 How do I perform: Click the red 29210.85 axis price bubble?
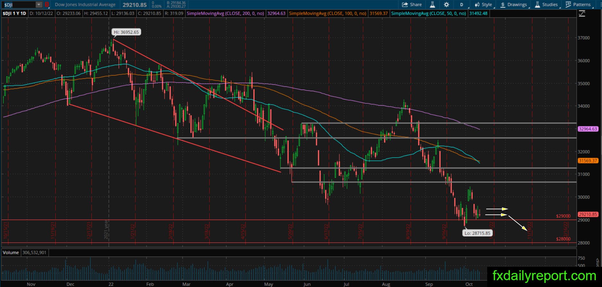(588, 214)
